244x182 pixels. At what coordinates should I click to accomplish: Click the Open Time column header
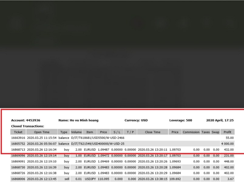point(42,132)
